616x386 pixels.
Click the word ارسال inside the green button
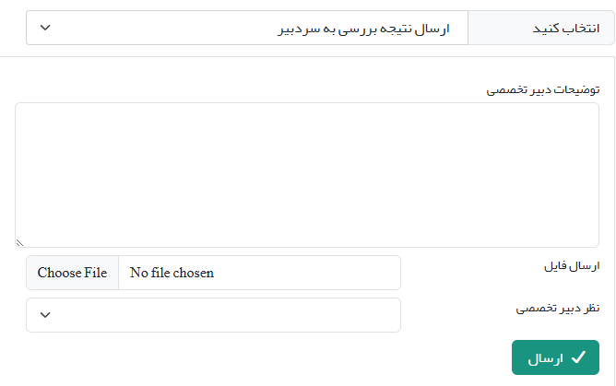544,358
